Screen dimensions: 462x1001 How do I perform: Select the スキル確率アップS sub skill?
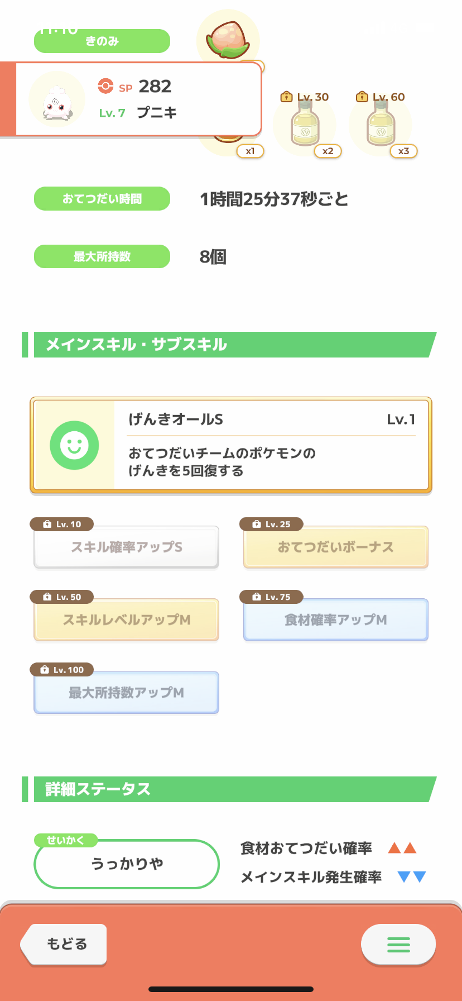126,547
